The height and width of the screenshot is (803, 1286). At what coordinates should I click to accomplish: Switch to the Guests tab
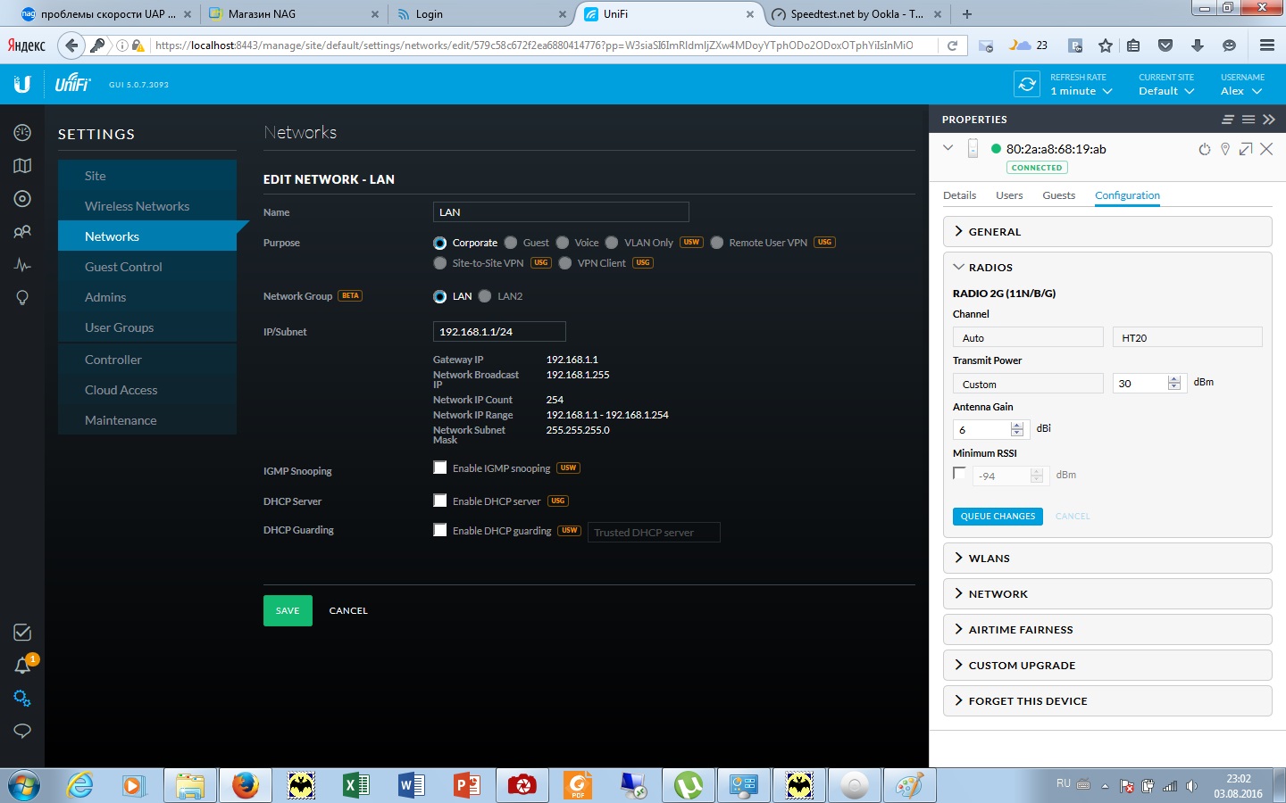click(x=1058, y=195)
